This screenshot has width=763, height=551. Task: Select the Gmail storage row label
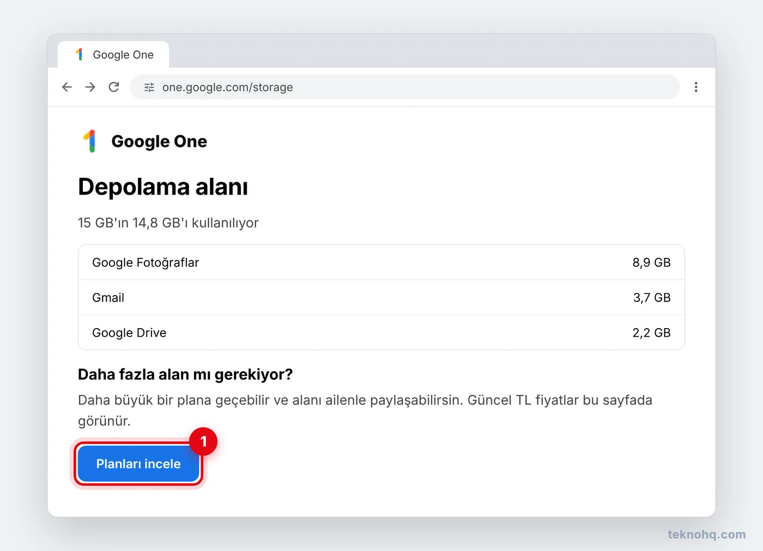[108, 298]
